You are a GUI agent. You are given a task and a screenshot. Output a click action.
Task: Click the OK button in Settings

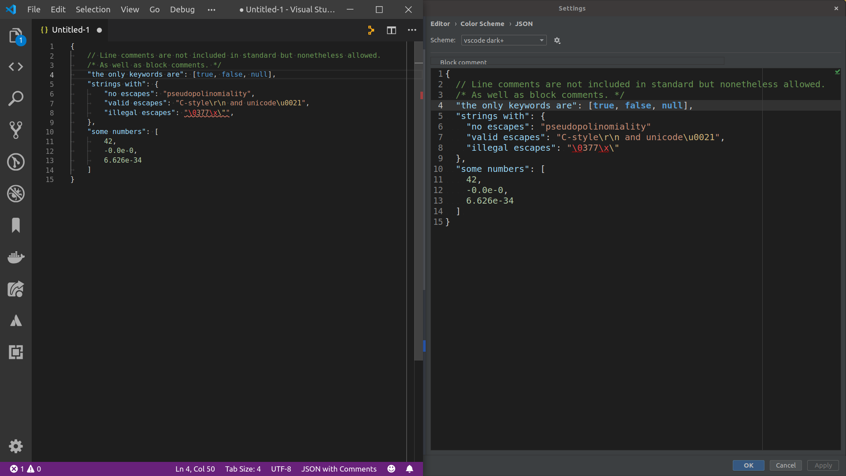(748, 465)
